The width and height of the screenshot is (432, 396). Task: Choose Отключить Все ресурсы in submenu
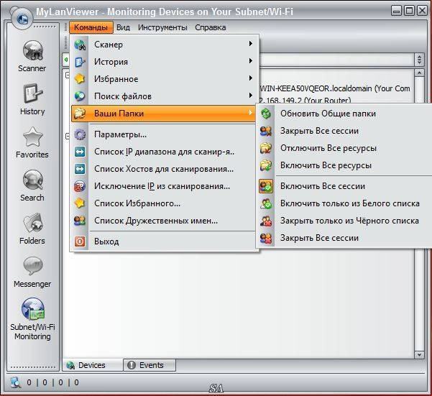pos(344,148)
